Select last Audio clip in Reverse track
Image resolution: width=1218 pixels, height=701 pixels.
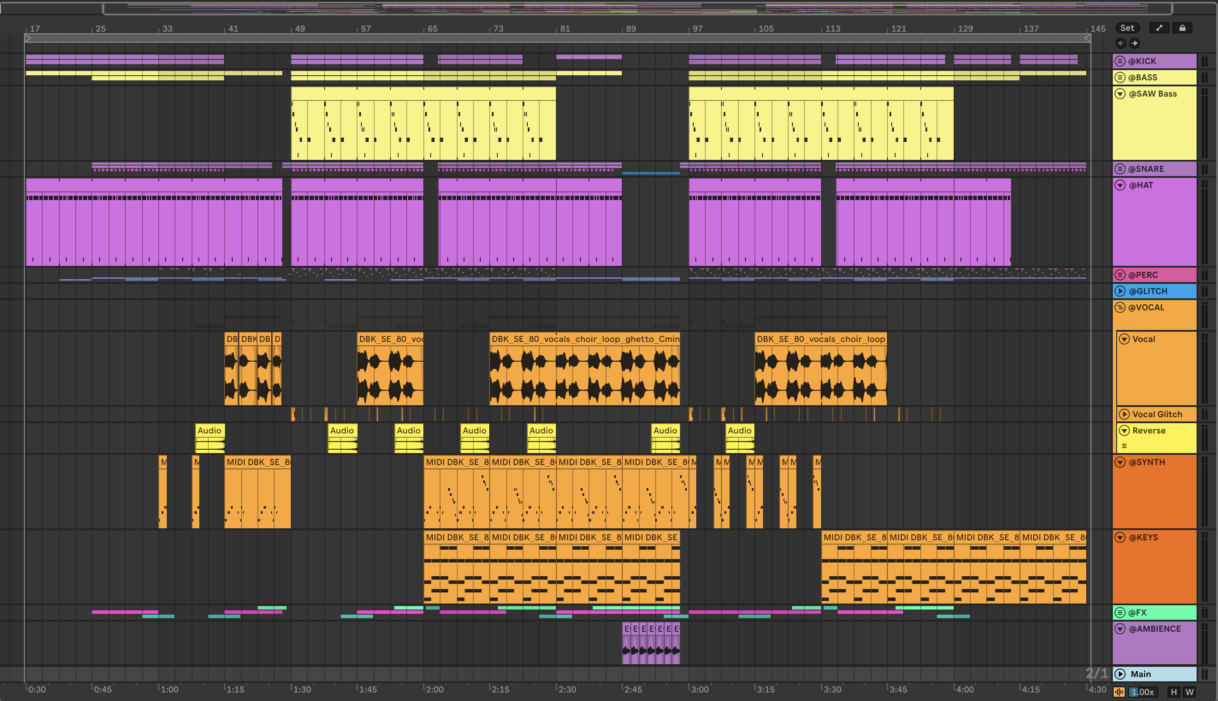coord(740,438)
